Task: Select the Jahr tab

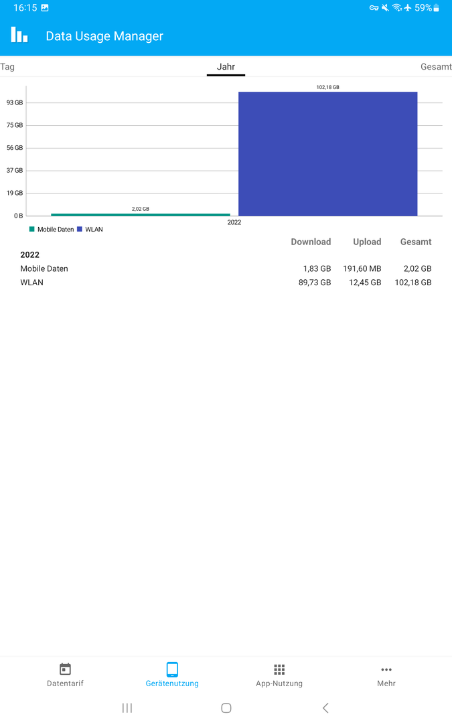Action: (226, 67)
